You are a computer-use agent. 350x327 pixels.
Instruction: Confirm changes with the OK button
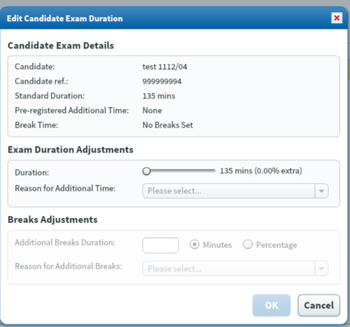click(x=272, y=305)
